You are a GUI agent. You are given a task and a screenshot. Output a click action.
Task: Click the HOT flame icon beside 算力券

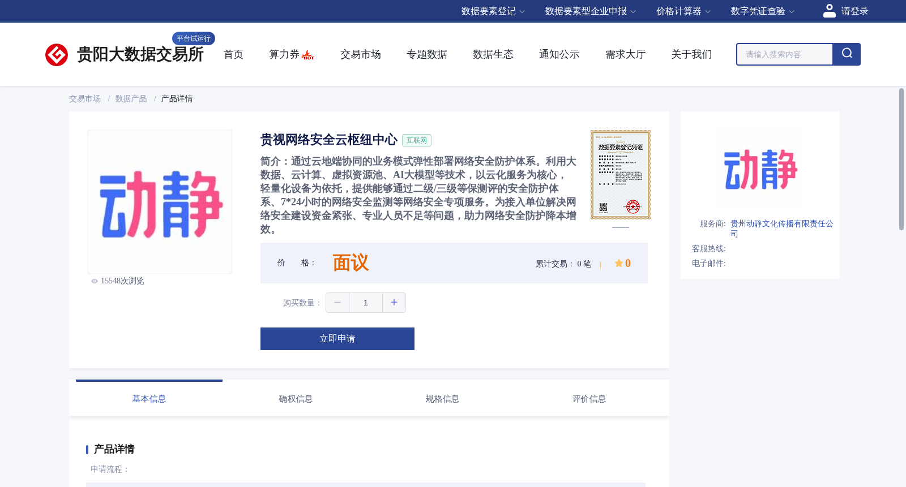308,55
